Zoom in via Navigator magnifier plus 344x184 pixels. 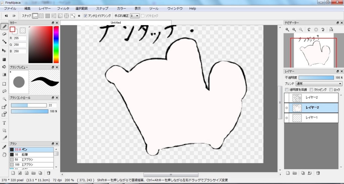(x=287, y=29)
